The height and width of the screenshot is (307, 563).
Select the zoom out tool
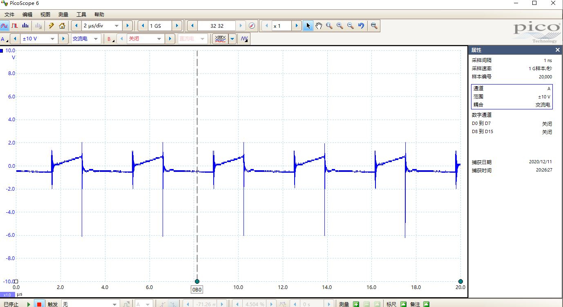tap(351, 26)
